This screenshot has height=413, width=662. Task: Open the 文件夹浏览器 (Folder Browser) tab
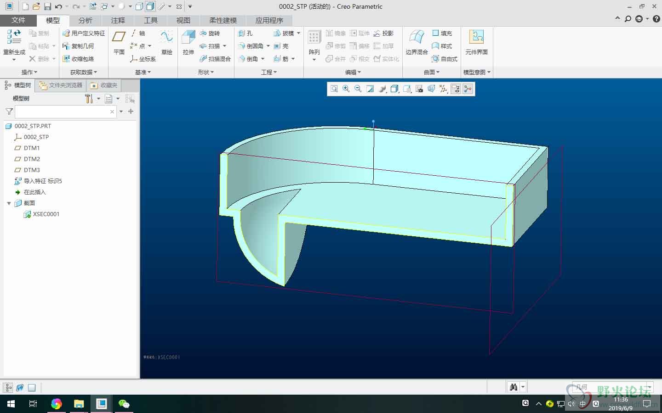[61, 85]
